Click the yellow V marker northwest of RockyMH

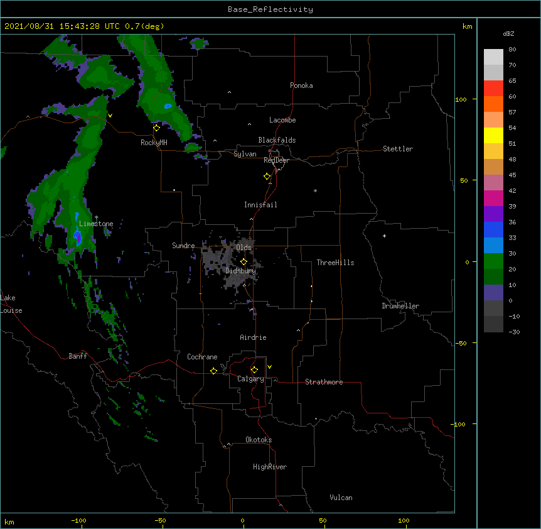coord(110,116)
